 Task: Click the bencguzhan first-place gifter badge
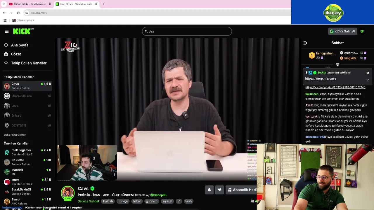point(312,55)
